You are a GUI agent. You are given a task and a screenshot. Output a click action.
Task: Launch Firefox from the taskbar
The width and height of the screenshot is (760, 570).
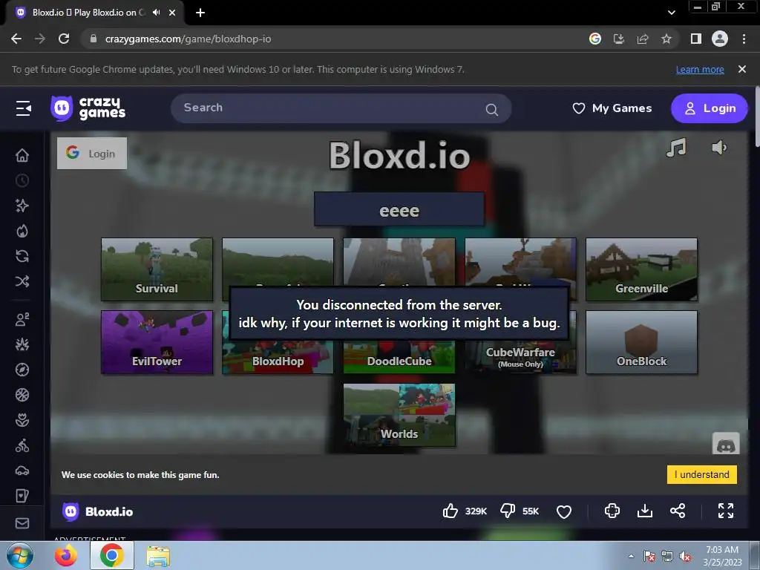pos(66,555)
